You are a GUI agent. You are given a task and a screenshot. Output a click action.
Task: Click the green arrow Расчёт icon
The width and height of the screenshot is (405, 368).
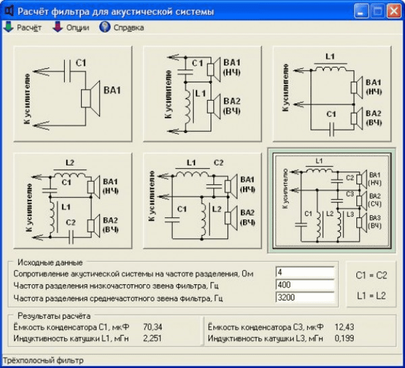coord(9,27)
